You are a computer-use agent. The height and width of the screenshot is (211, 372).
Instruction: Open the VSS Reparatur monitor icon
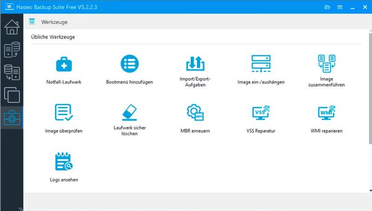(x=261, y=112)
